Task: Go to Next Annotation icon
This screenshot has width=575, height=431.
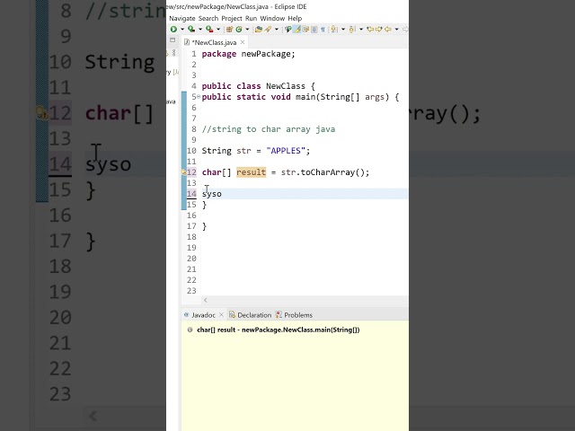Action: pyautogui.click(x=333, y=30)
